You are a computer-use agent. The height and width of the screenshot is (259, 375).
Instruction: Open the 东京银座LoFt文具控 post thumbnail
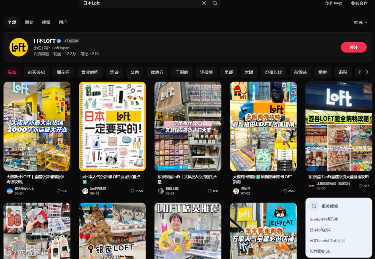[188, 127]
